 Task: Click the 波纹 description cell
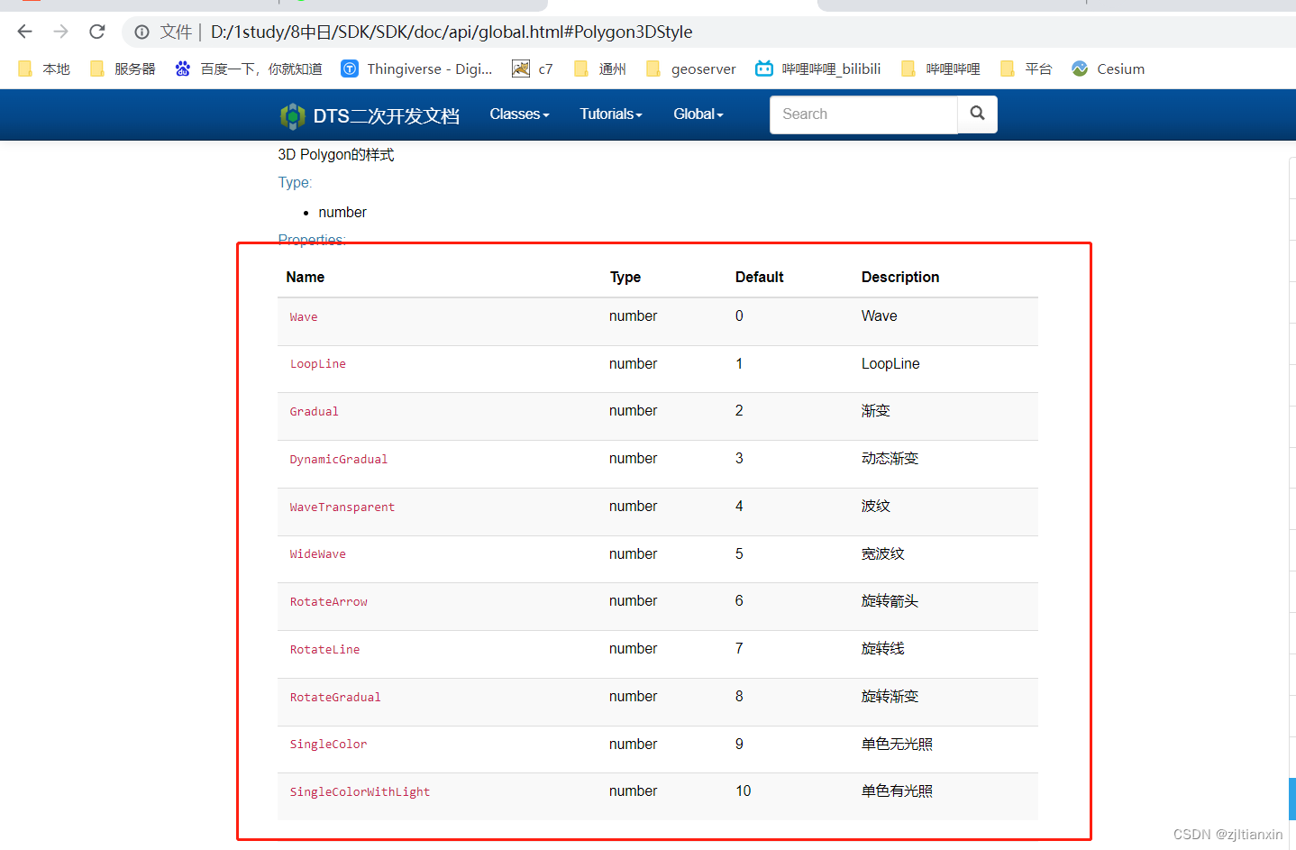(876, 507)
